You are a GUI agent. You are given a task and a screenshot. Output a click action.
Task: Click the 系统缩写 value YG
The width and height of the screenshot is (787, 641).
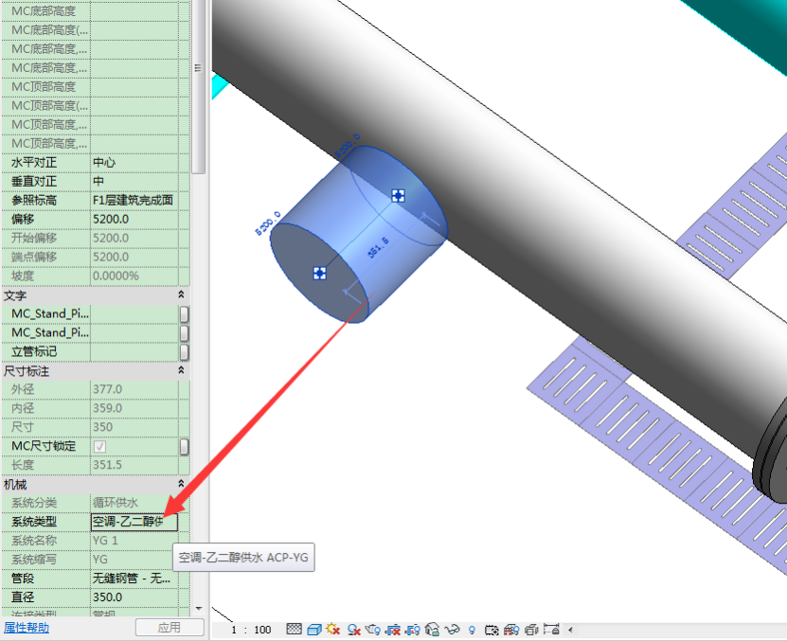pos(99,560)
